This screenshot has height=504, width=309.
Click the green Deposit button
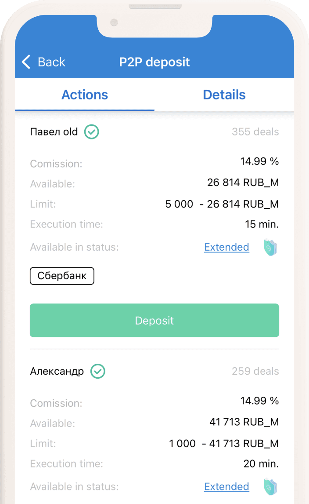coord(154,321)
